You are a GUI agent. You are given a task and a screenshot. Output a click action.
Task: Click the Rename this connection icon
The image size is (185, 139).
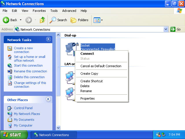pos(10,72)
